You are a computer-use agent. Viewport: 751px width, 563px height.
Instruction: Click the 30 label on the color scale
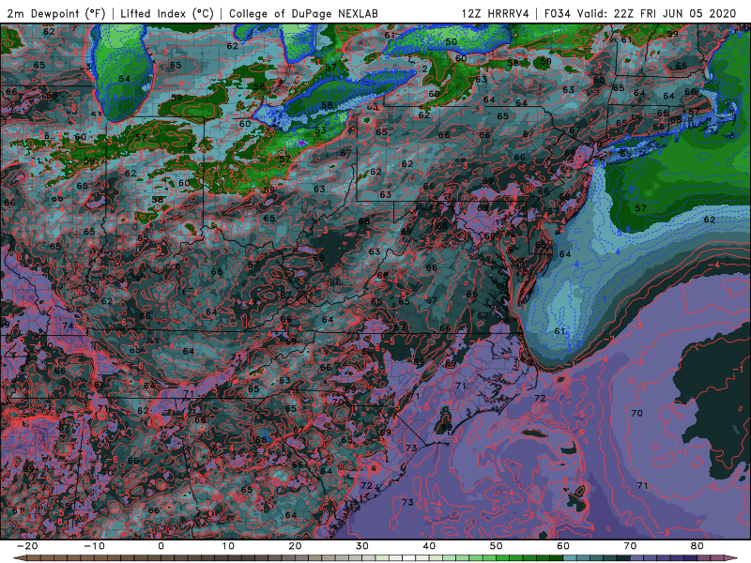(362, 546)
